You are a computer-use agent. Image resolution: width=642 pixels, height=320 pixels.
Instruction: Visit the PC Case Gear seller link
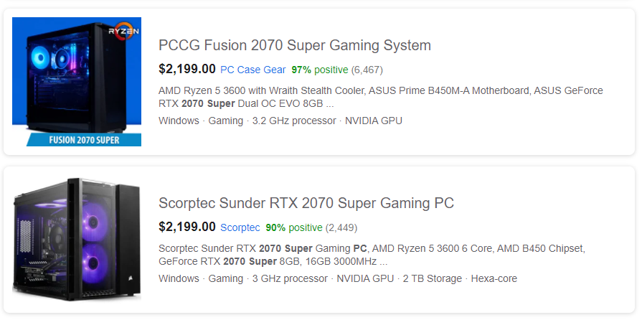click(252, 70)
